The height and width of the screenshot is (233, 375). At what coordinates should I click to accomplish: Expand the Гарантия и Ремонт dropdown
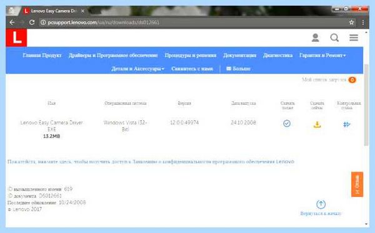tap(322, 55)
